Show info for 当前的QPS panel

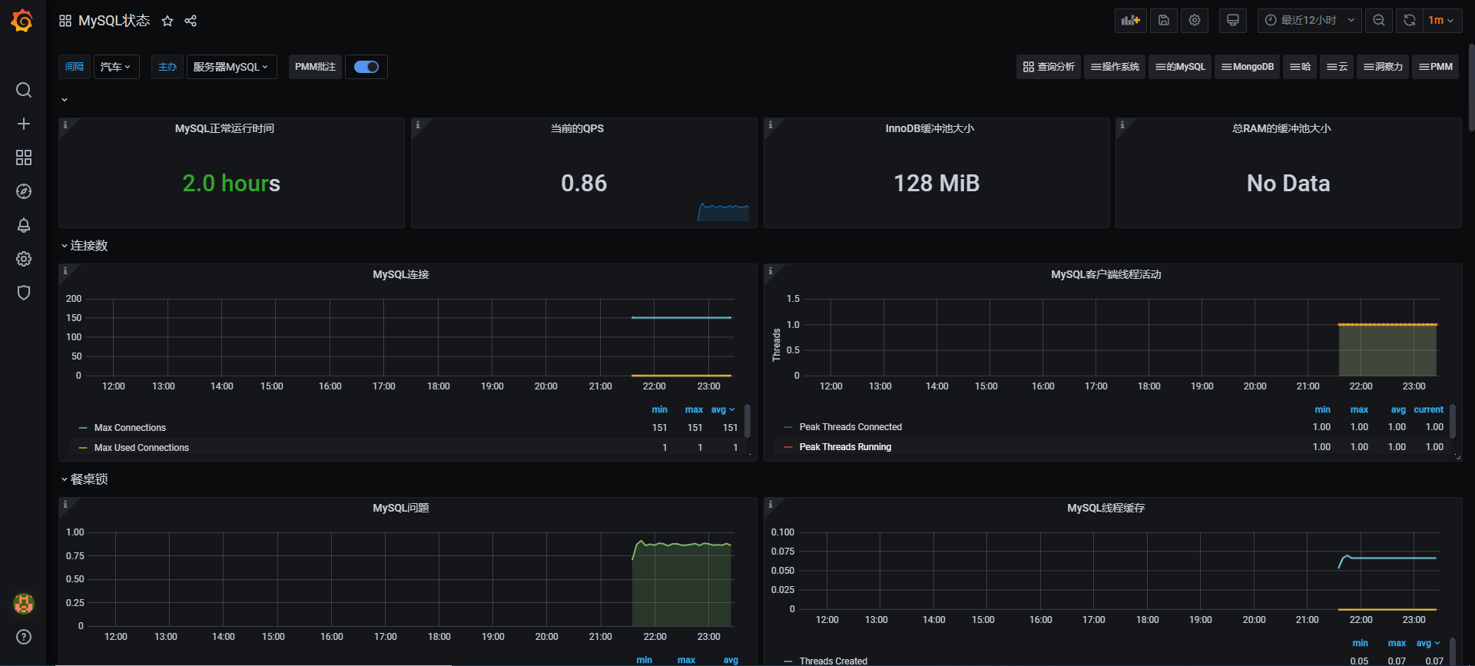(418, 124)
